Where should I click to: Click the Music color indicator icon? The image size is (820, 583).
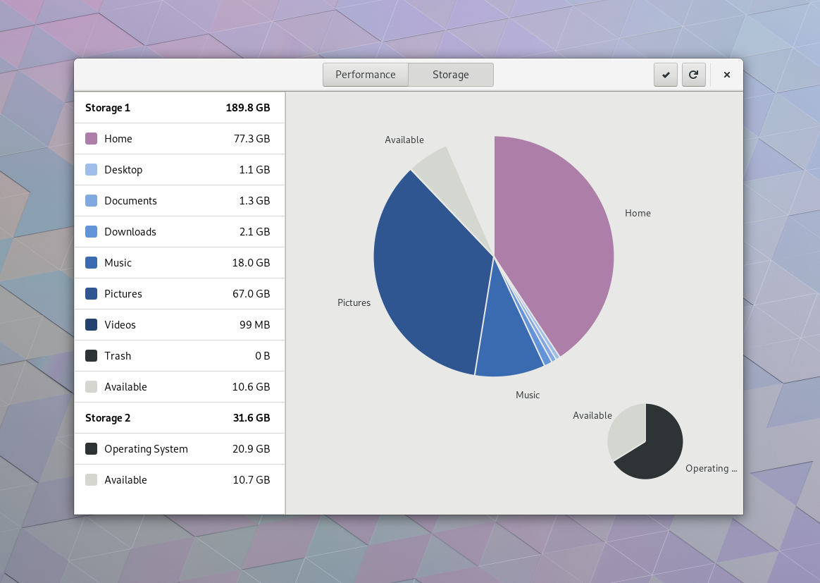tap(91, 262)
